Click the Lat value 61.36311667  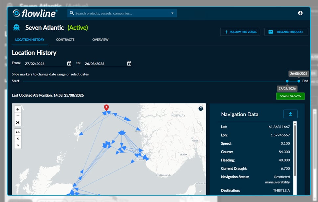pyautogui.click(x=279, y=127)
